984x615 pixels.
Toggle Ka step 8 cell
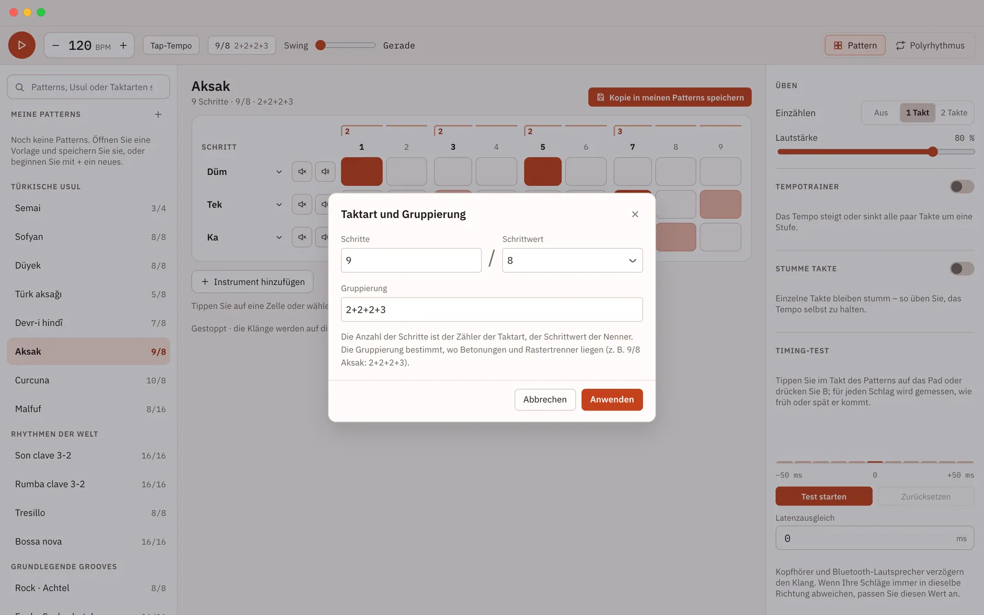pos(676,237)
